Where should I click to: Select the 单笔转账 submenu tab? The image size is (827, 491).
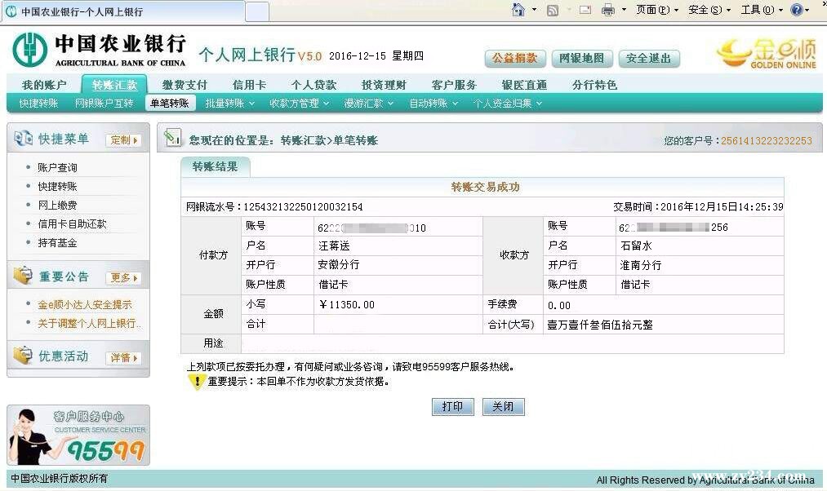coord(170,104)
